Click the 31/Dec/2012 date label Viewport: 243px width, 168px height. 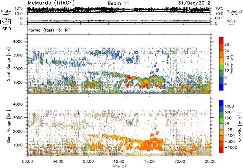coord(194,3)
